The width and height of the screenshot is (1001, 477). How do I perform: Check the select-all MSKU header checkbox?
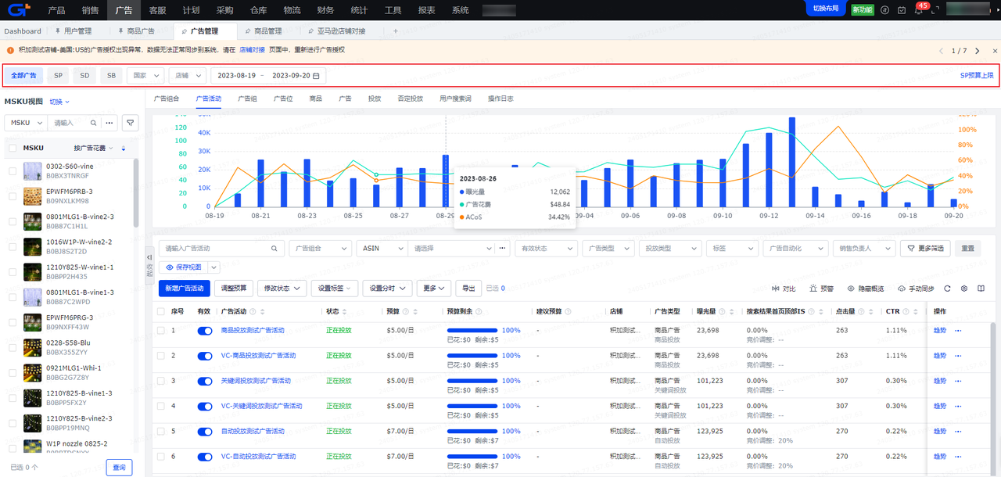coord(13,148)
